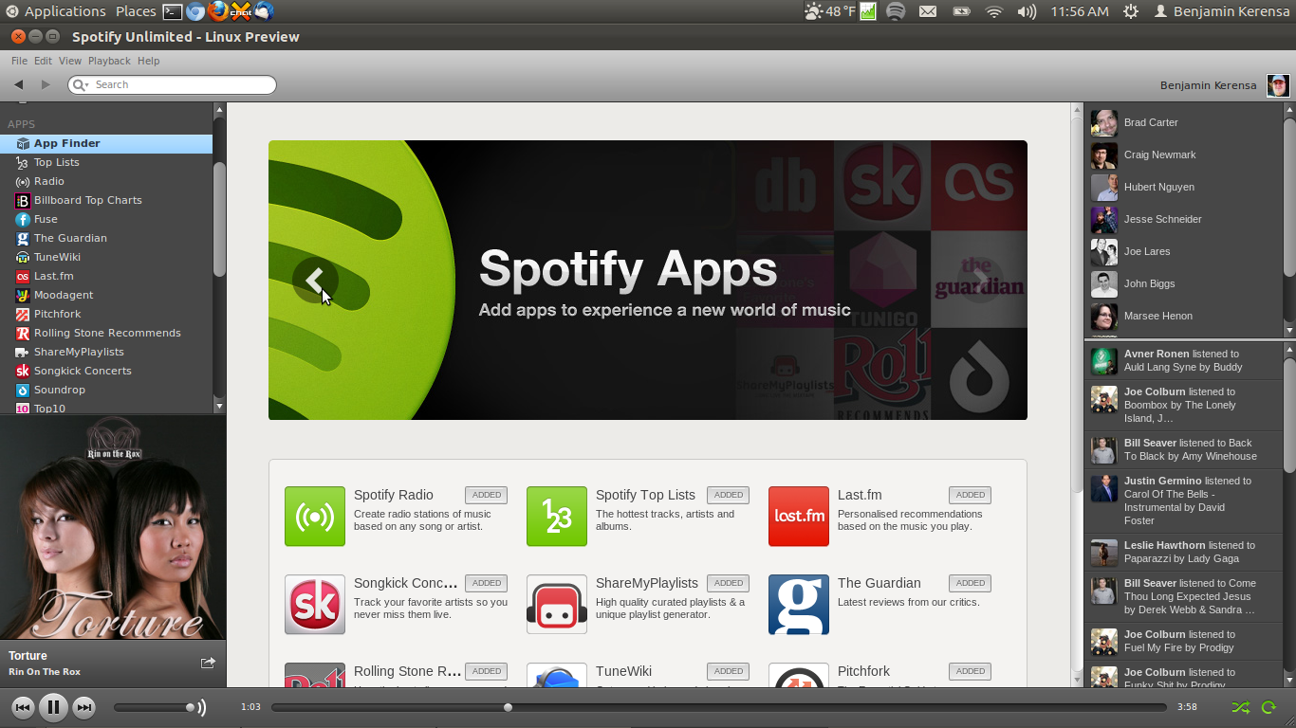Screen dimensions: 1296x728
Task: Adjust the volume slider
Action: pos(155,707)
